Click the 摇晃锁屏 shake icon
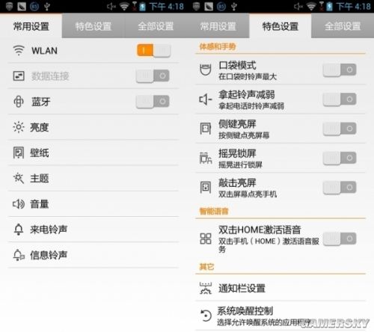The height and width of the screenshot is (332, 374). (206, 158)
